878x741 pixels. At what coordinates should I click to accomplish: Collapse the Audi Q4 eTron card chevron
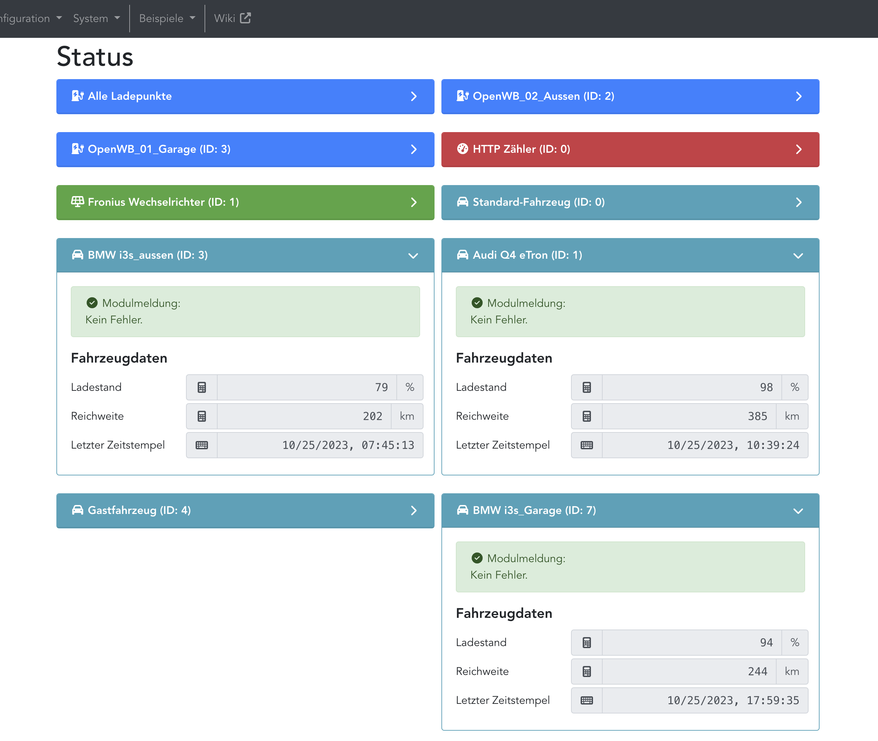(798, 255)
